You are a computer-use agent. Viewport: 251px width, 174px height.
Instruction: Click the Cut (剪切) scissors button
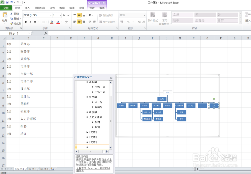click(14, 14)
